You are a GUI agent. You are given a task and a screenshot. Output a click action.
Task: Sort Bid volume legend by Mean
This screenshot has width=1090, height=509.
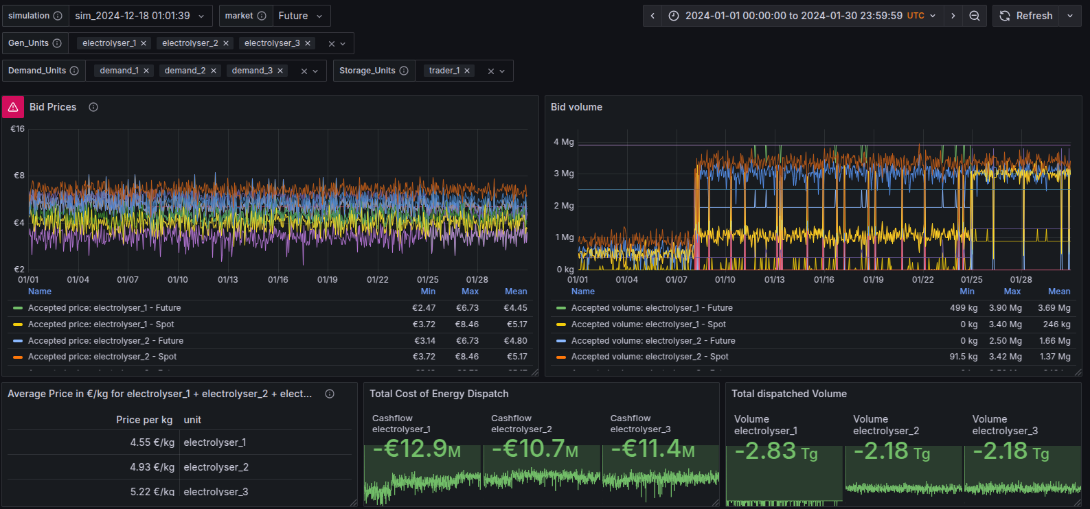(x=1058, y=292)
